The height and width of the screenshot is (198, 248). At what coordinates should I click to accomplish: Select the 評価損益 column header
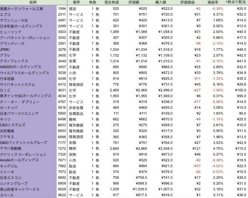click(188, 3)
